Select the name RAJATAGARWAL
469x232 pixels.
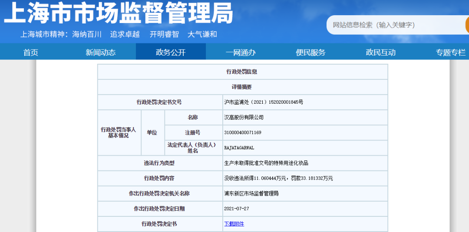tap(239, 148)
